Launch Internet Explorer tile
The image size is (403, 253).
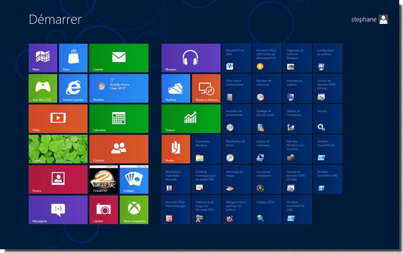click(x=73, y=88)
